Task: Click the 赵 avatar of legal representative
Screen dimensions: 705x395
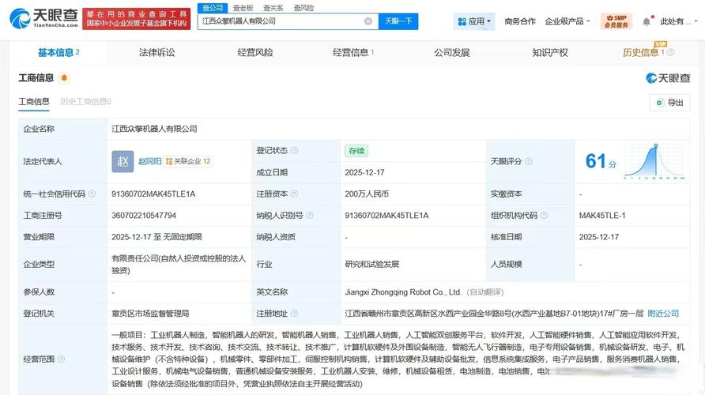Action: click(123, 161)
